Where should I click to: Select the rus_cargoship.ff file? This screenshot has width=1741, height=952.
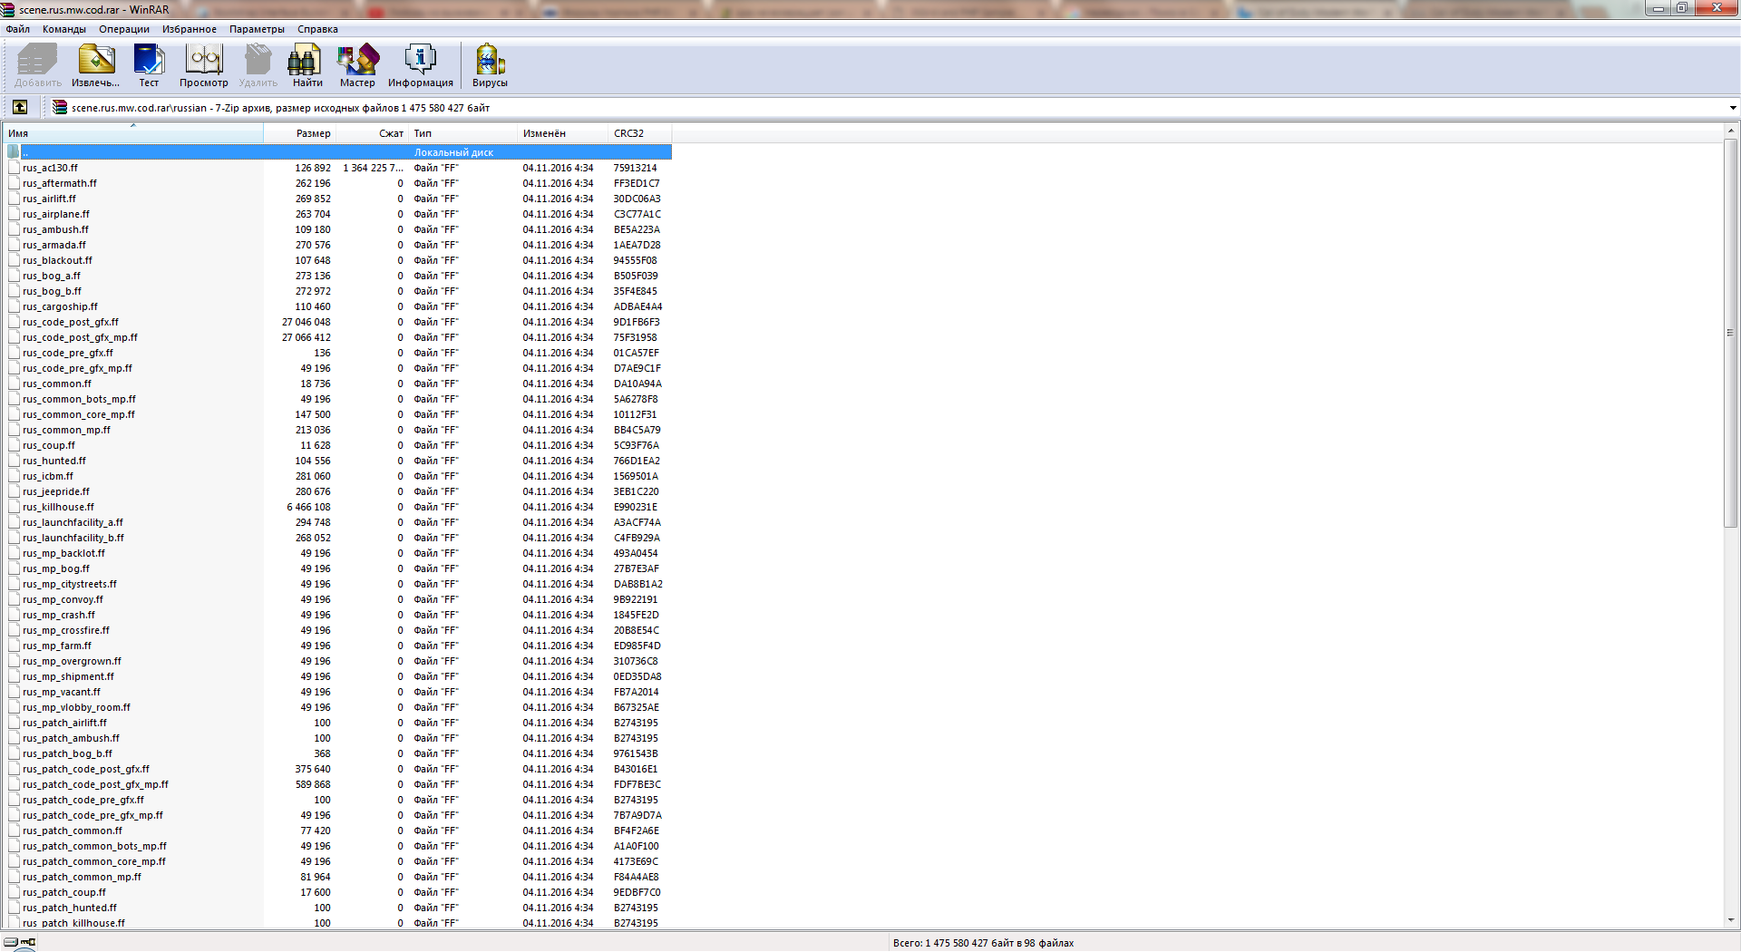[x=61, y=306]
